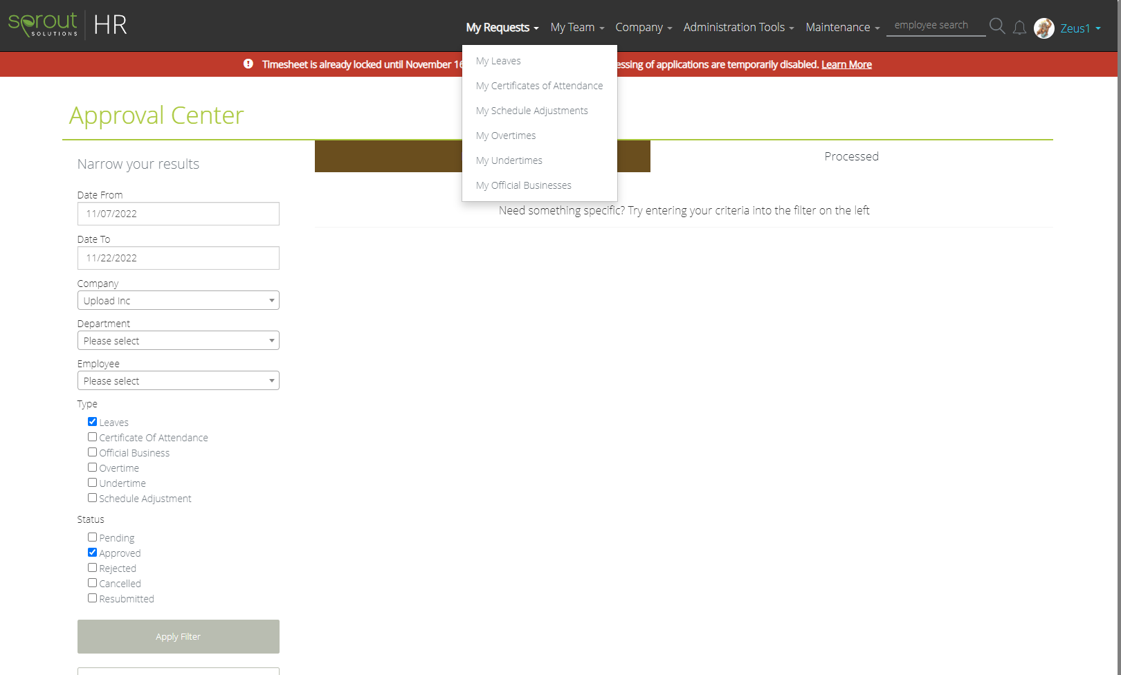The width and height of the screenshot is (1121, 675).
Task: Open the Company dropdown showing Upload Inc
Action: tap(178, 301)
